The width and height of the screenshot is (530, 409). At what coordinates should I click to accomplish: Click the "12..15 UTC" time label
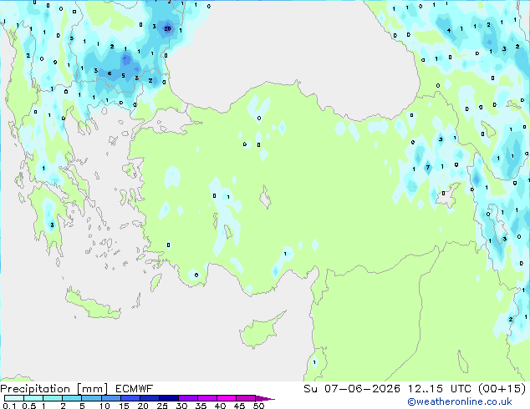point(440,389)
